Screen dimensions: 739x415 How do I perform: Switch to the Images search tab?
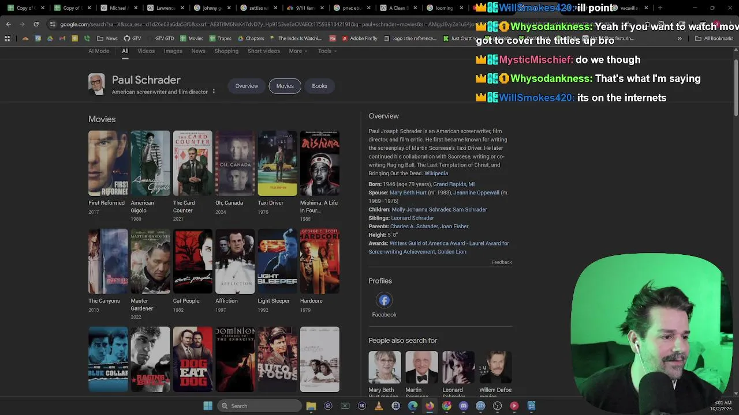coord(173,51)
